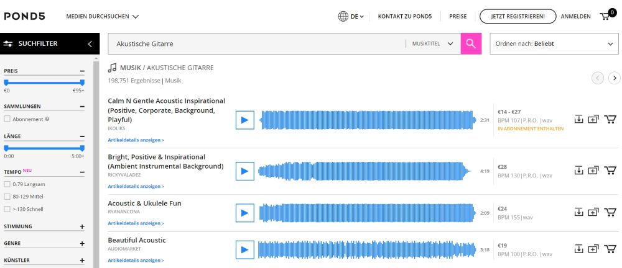Add Bright, Positive & Inspirational to cart
The image size is (622, 268).
(610, 170)
